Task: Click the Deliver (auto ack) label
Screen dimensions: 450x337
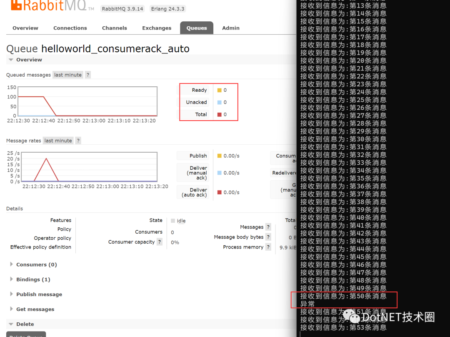Action: (x=194, y=192)
